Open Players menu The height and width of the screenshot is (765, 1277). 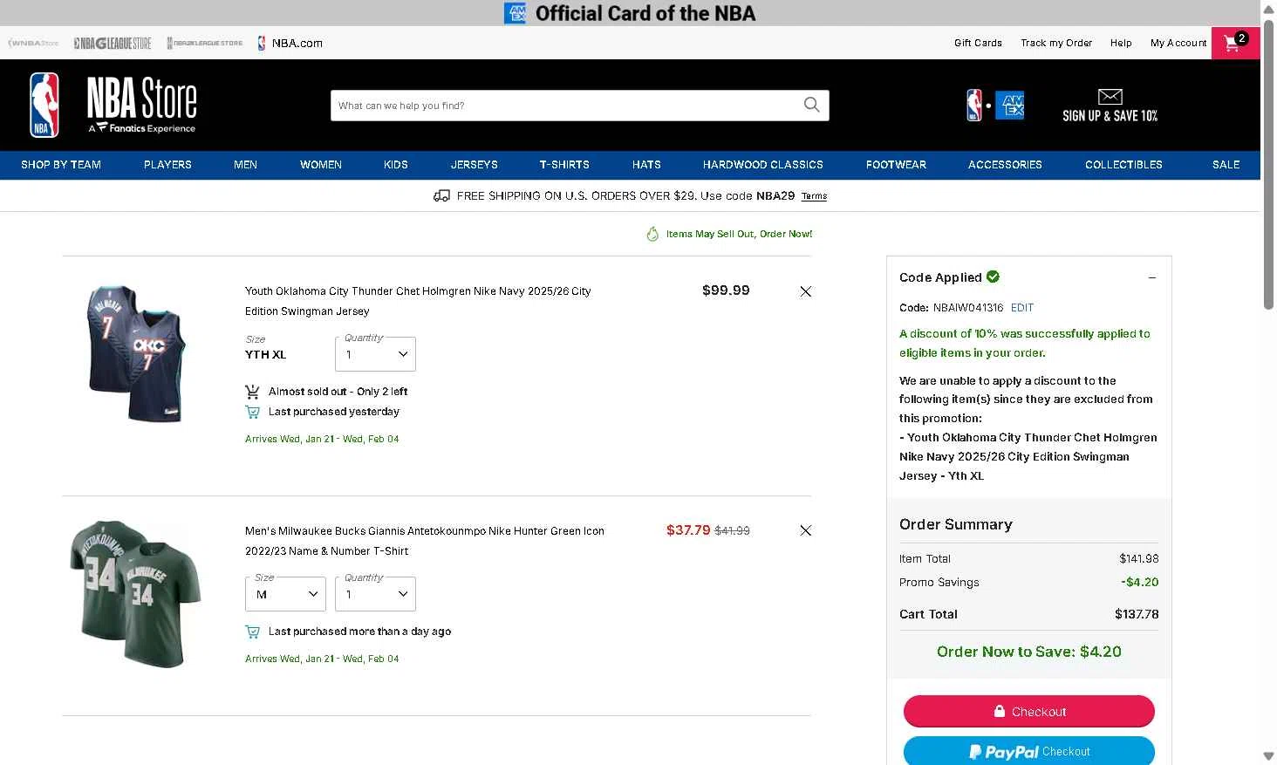coord(167,165)
